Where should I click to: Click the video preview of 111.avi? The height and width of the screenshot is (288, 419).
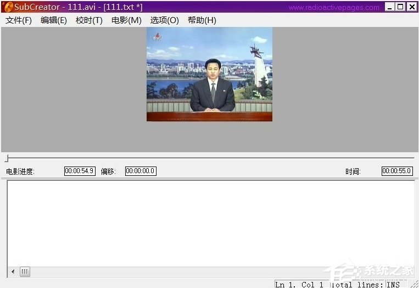click(x=209, y=74)
